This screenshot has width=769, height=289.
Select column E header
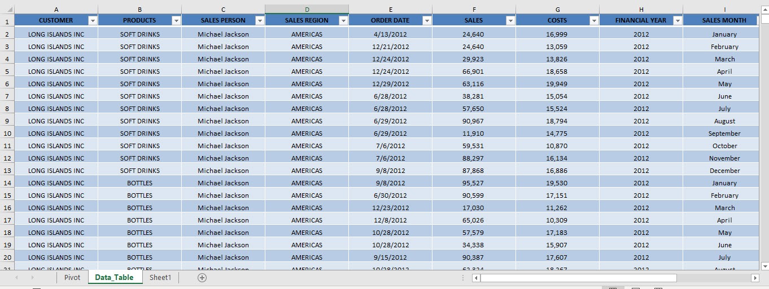tap(391, 10)
